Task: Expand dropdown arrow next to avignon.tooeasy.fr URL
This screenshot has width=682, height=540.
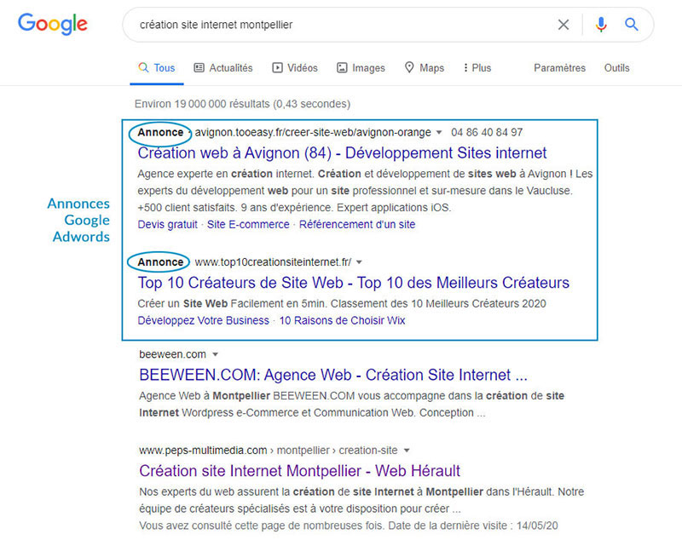Action: (439, 133)
